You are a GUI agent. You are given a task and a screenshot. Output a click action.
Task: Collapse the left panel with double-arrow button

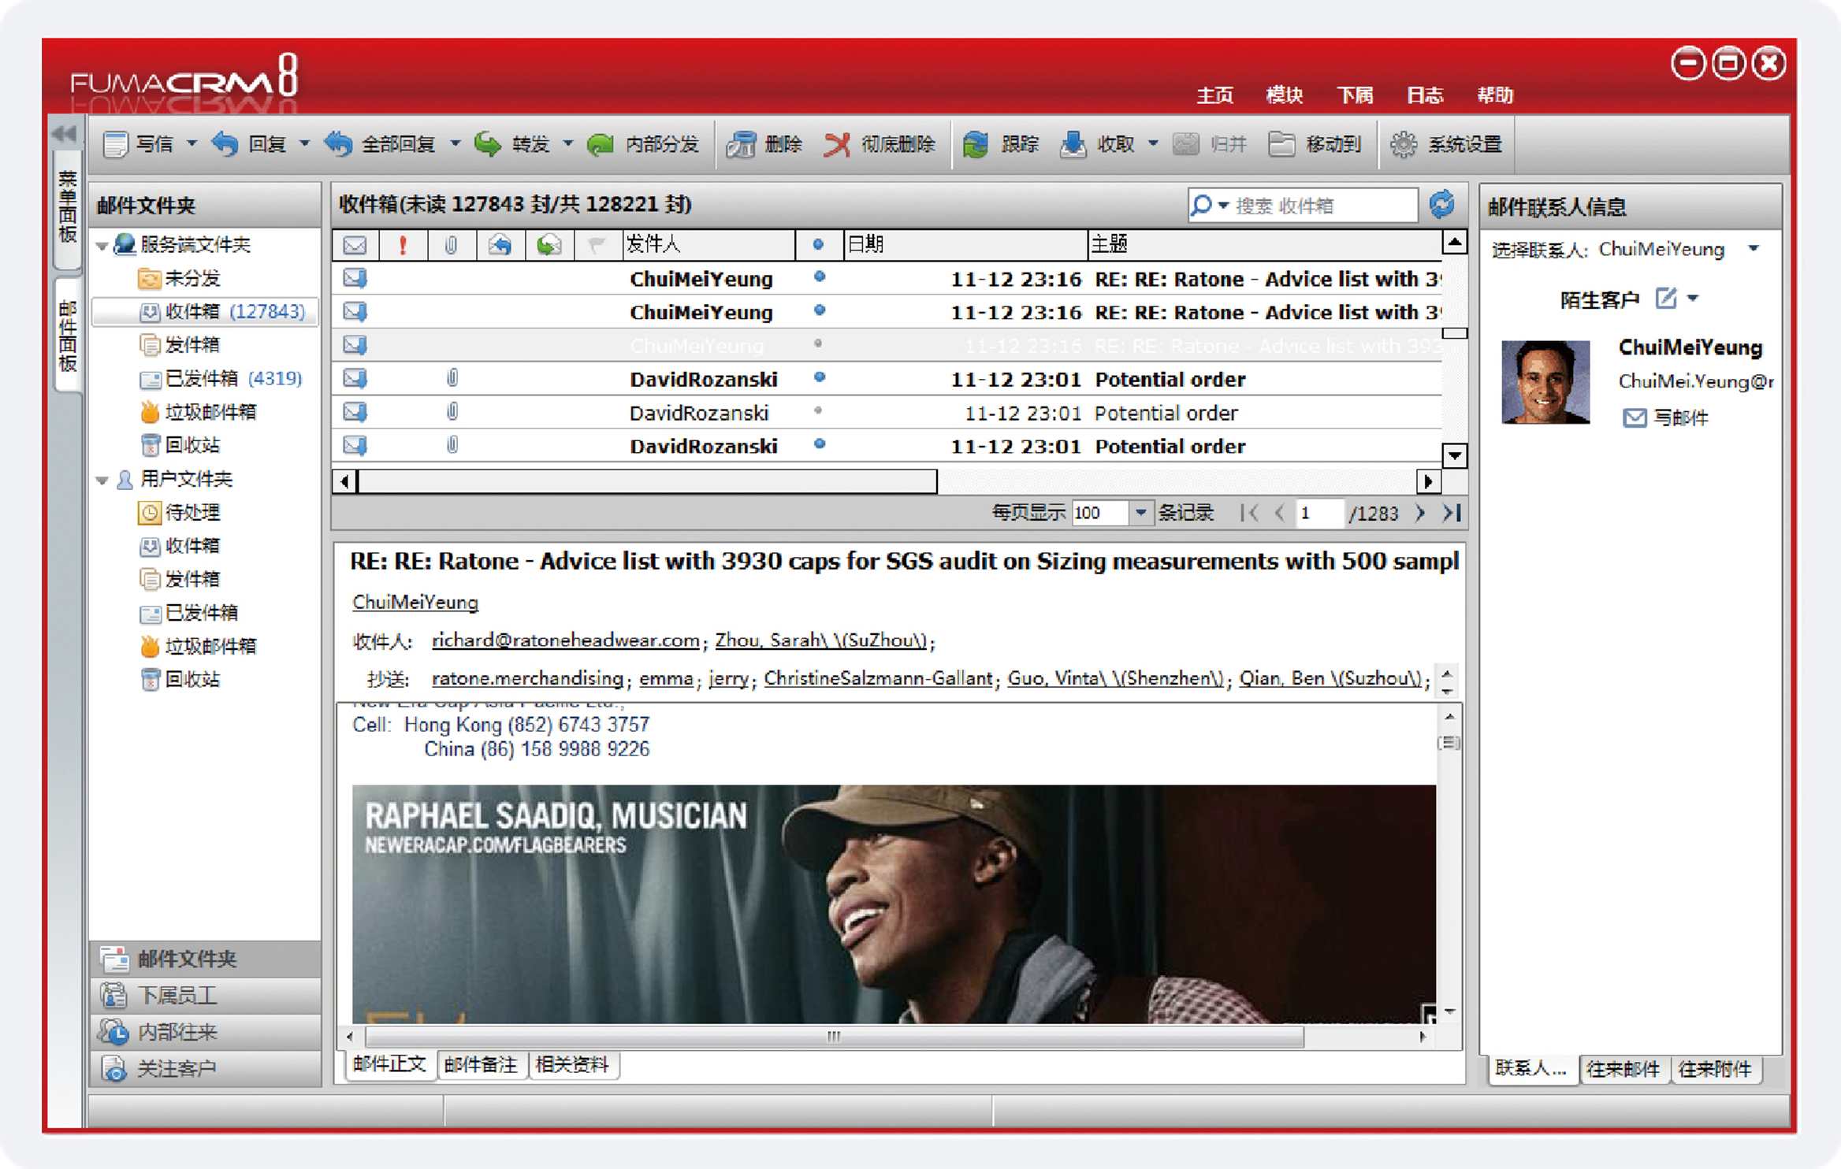(x=65, y=134)
